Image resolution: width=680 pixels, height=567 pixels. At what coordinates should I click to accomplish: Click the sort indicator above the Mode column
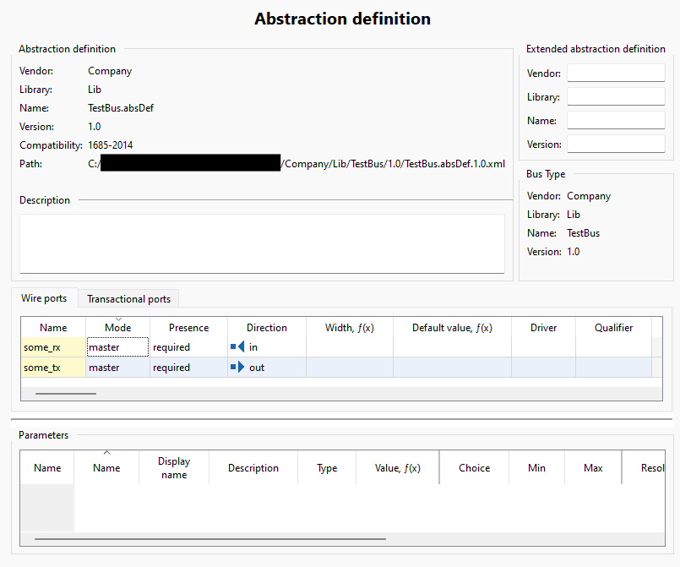(x=118, y=319)
